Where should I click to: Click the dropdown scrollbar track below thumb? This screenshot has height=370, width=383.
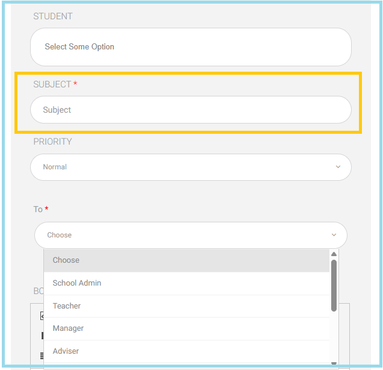coord(334,336)
